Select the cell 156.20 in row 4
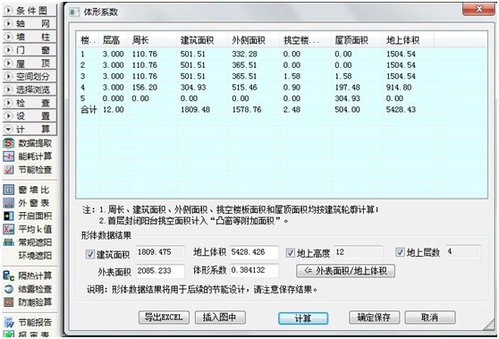This screenshot has width=499, height=339. click(145, 88)
